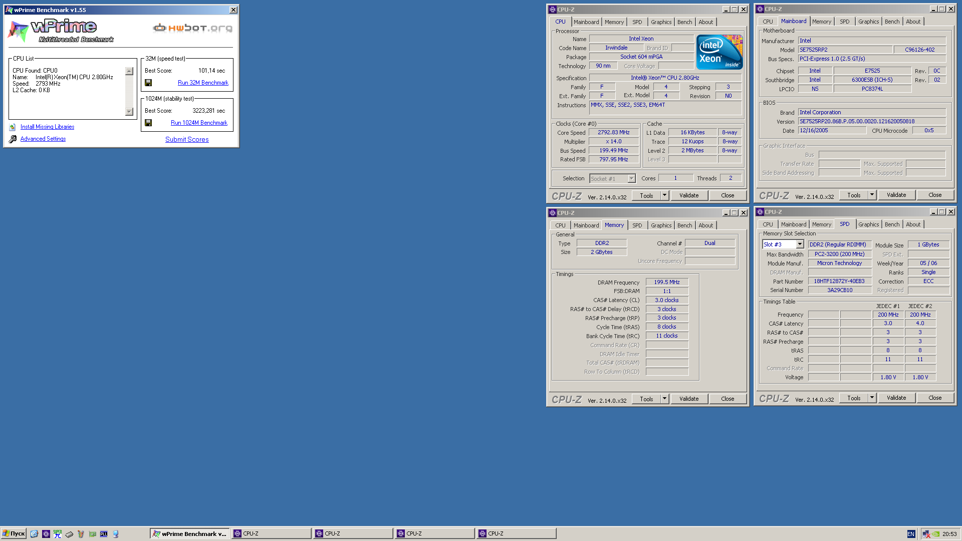Expand Tools arrow in the Memory tab window
This screenshot has width=962, height=541.
pos(664,399)
